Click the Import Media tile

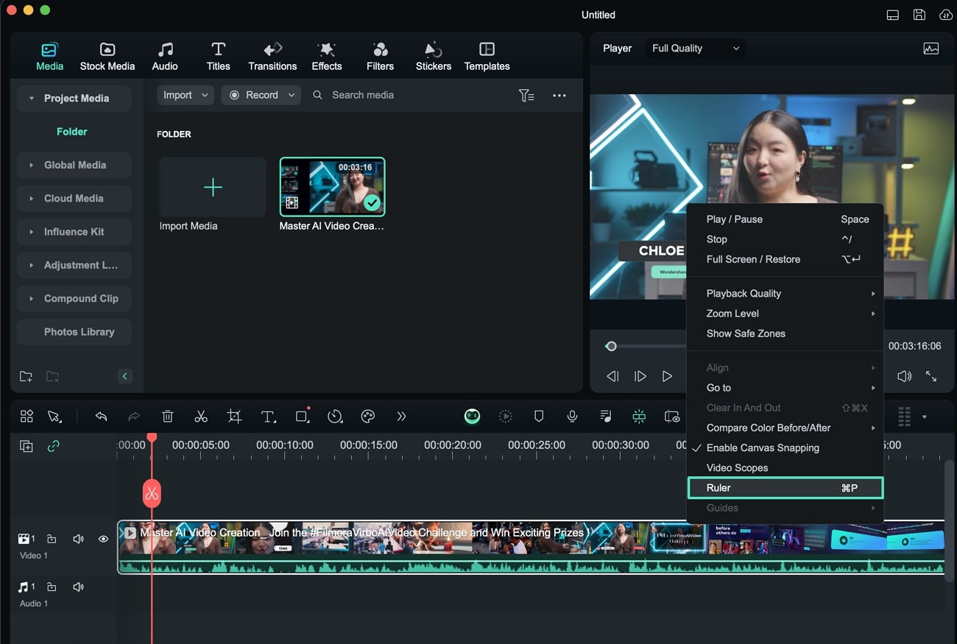[213, 187]
